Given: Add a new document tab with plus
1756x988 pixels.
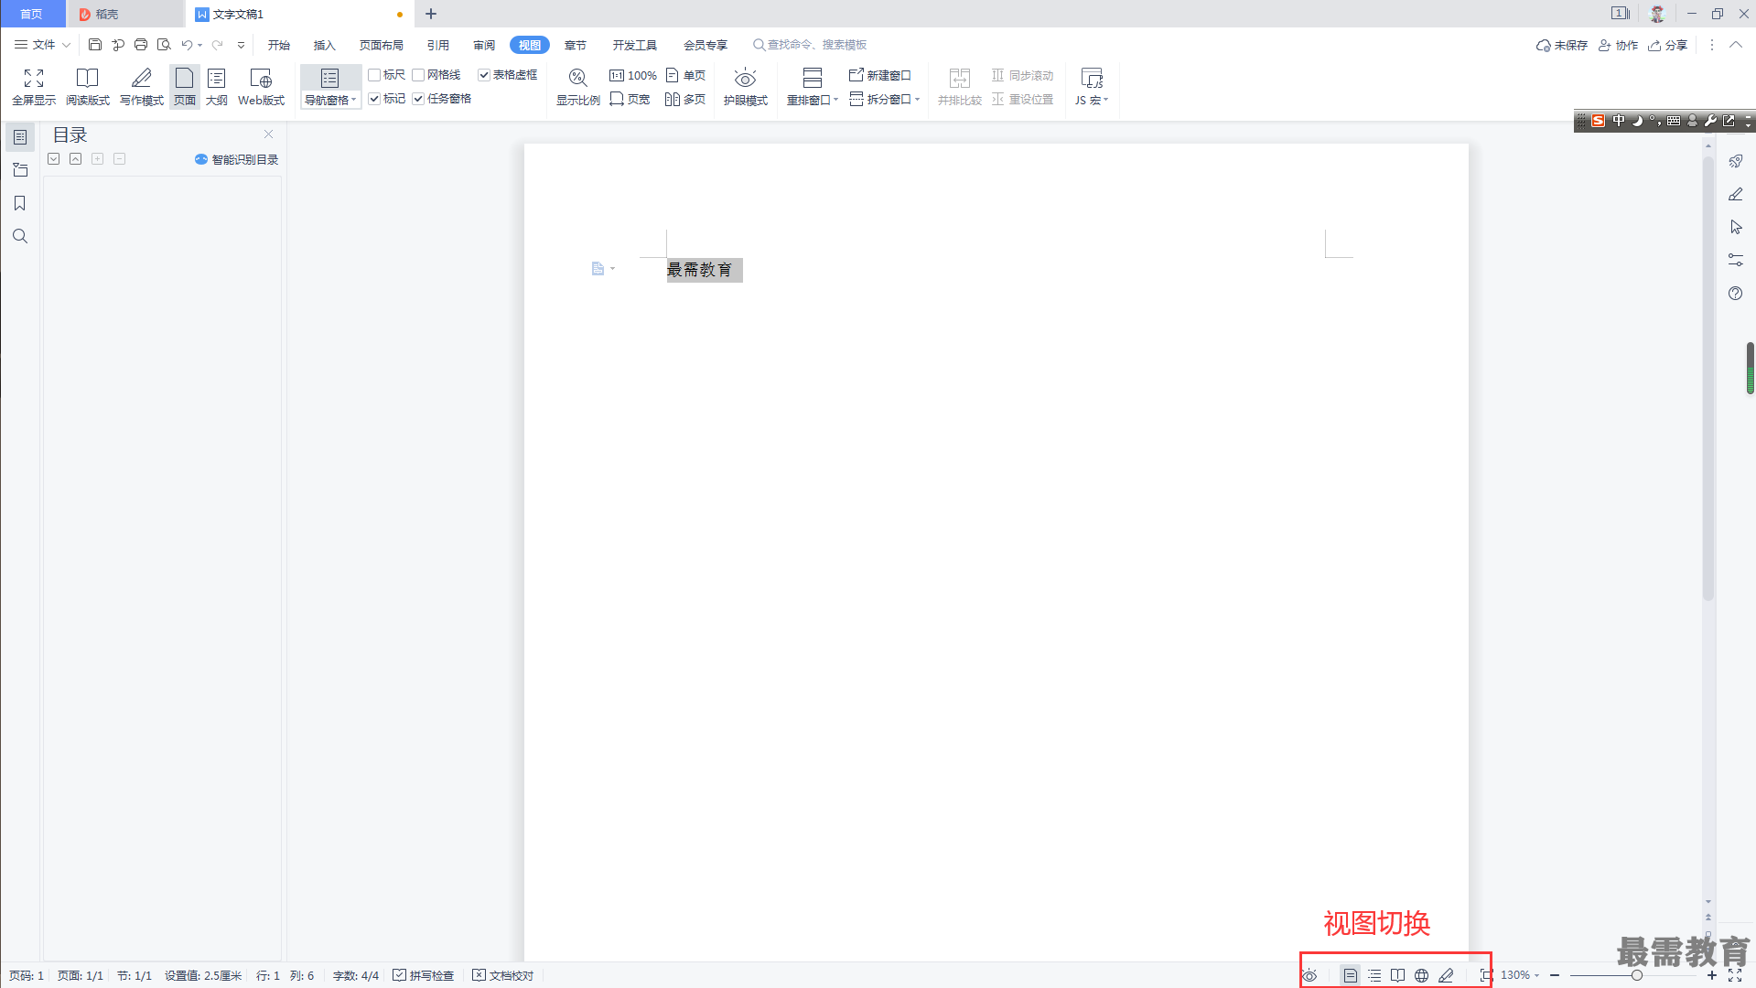Looking at the screenshot, I should pos(431,14).
